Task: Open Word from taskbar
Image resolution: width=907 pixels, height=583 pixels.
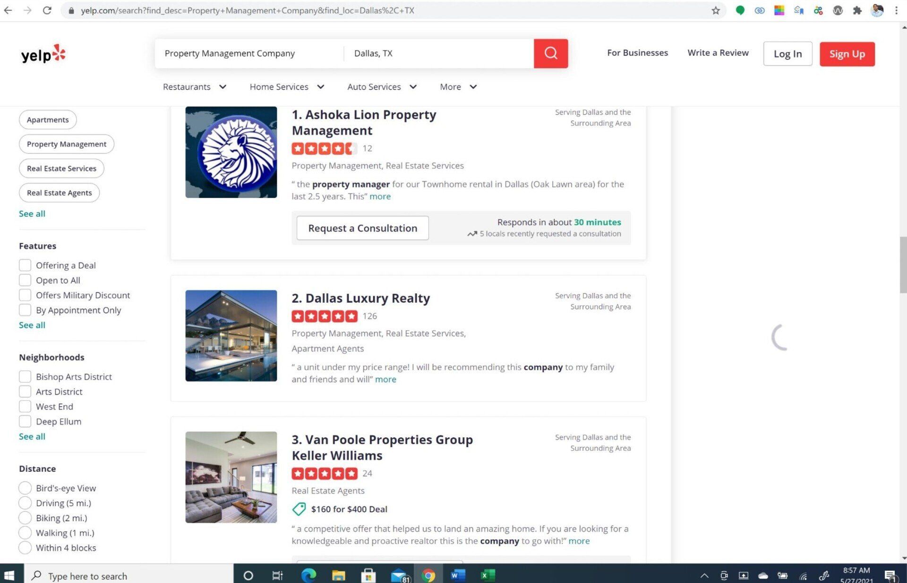Action: [x=458, y=575]
